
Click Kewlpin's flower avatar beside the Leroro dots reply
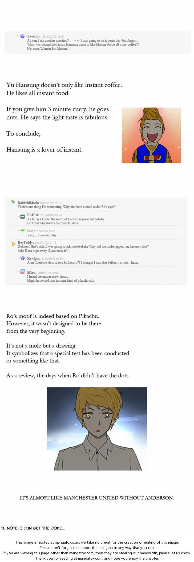23,258
